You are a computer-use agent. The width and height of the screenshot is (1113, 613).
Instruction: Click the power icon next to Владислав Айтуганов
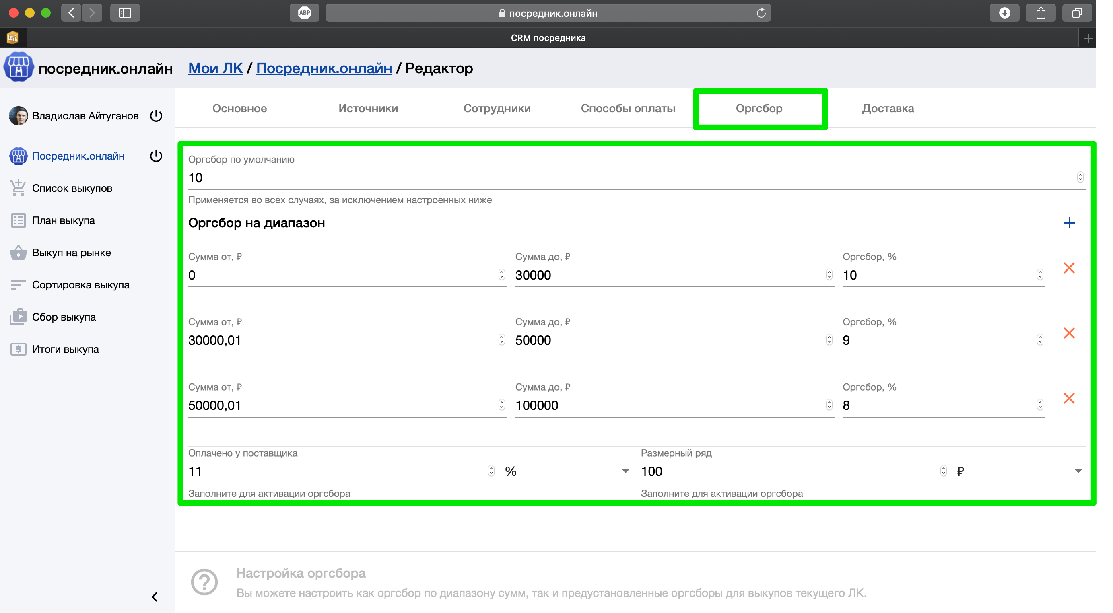coord(156,116)
